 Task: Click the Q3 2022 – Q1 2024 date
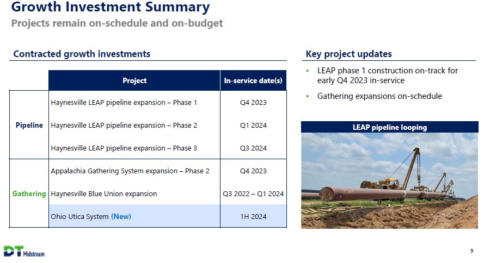pos(253,193)
